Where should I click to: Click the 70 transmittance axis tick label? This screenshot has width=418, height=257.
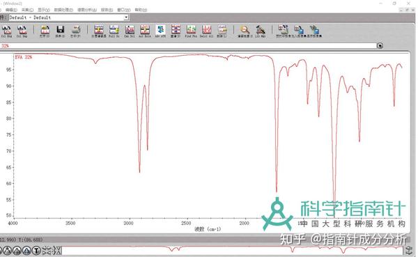[9, 151]
